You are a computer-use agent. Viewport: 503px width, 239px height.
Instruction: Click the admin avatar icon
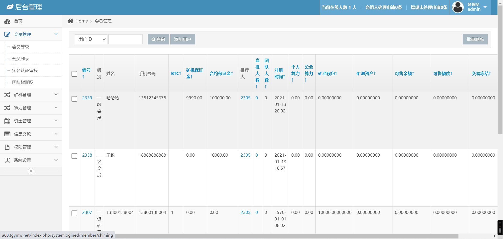click(458, 7)
